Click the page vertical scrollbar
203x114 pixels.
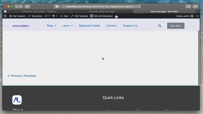pos(199,58)
